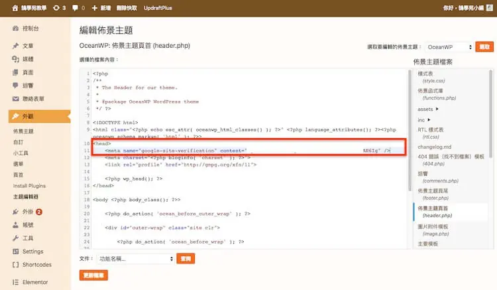Click the 迴響 comment bubble sidebar icon

[x=15, y=86]
